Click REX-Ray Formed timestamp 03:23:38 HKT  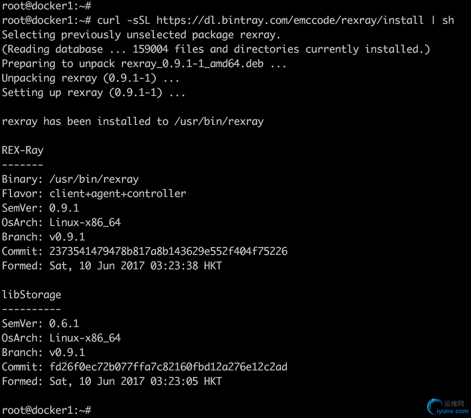(x=186, y=266)
